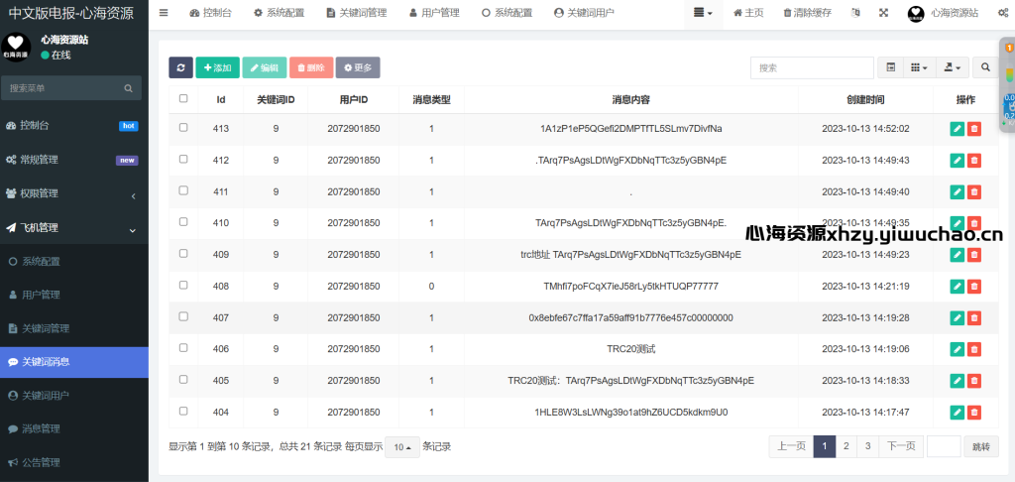
Task: Open 关键词消息 in the sidebar
Action: [x=73, y=362]
